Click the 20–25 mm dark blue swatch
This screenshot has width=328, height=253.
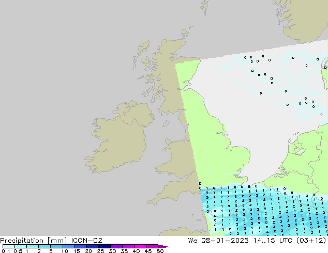click(x=93, y=246)
